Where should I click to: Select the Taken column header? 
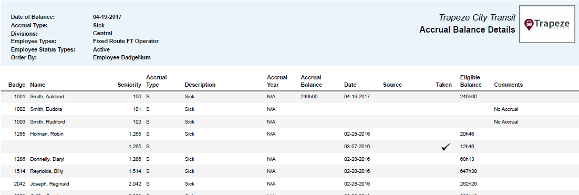[444, 85]
